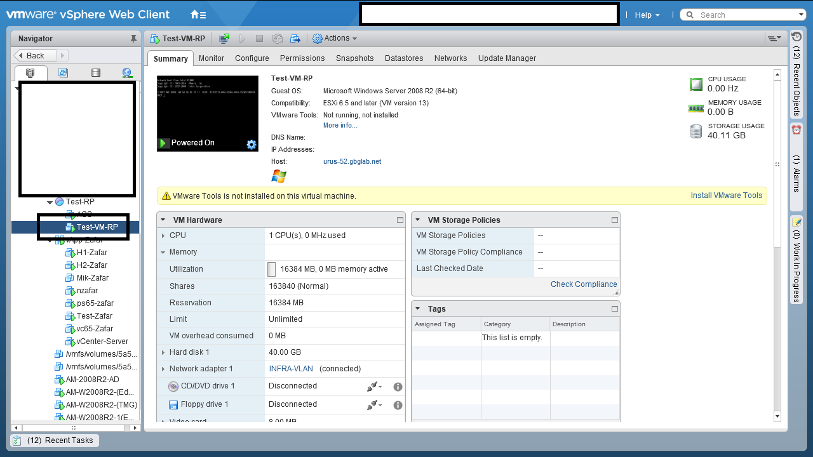The image size is (813, 457).
Task: Open the Networking view in Navigator
Action: (127, 72)
